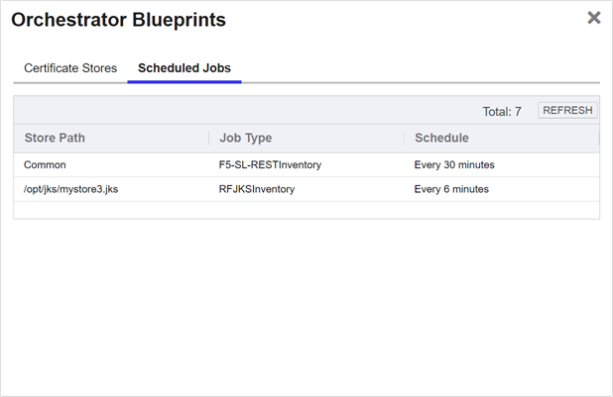Image resolution: width=613 pixels, height=397 pixels.
Task: Switch to the Certificate Stores tab
Action: click(x=70, y=68)
